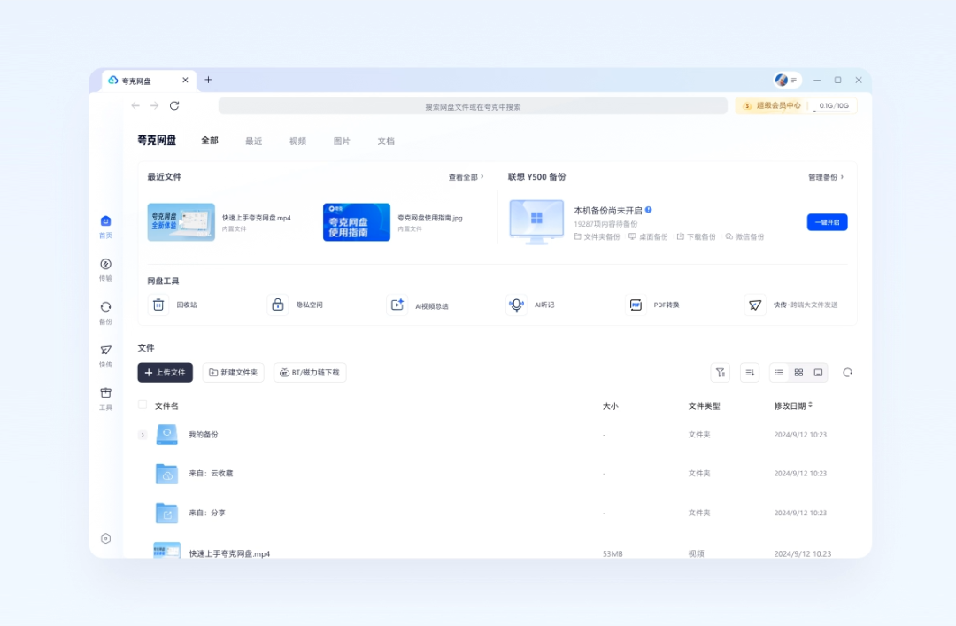This screenshot has width=956, height=626.
Task: Open the 工具 tools sidebar icon
Action: click(x=105, y=398)
